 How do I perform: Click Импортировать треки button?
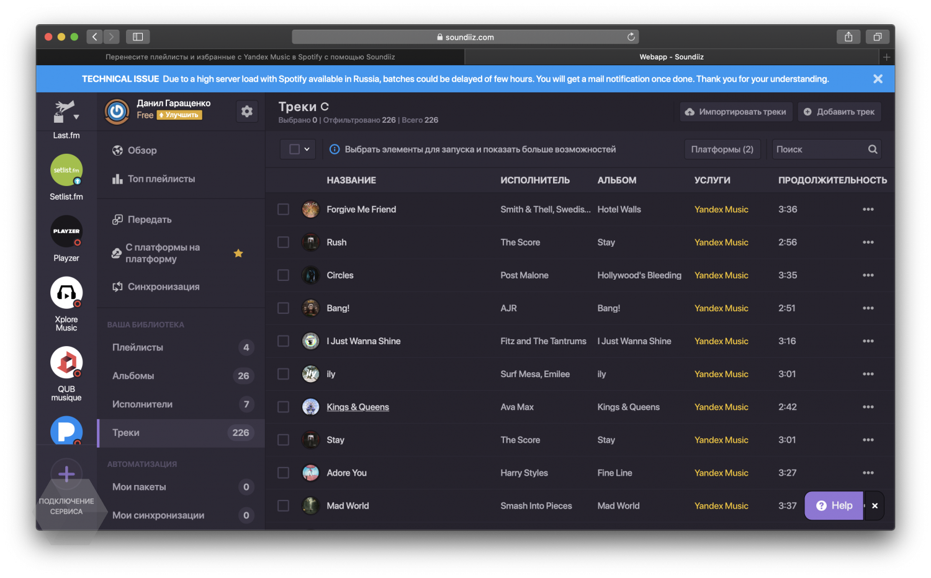[736, 112]
